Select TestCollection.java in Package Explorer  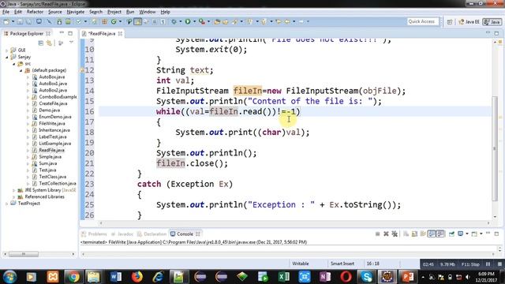tap(58, 184)
